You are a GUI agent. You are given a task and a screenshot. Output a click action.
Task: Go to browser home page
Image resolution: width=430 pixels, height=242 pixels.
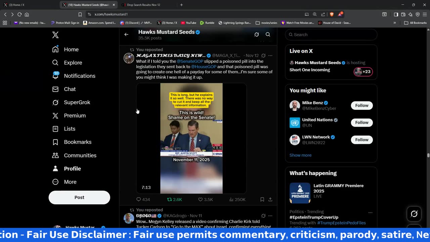(x=27, y=14)
